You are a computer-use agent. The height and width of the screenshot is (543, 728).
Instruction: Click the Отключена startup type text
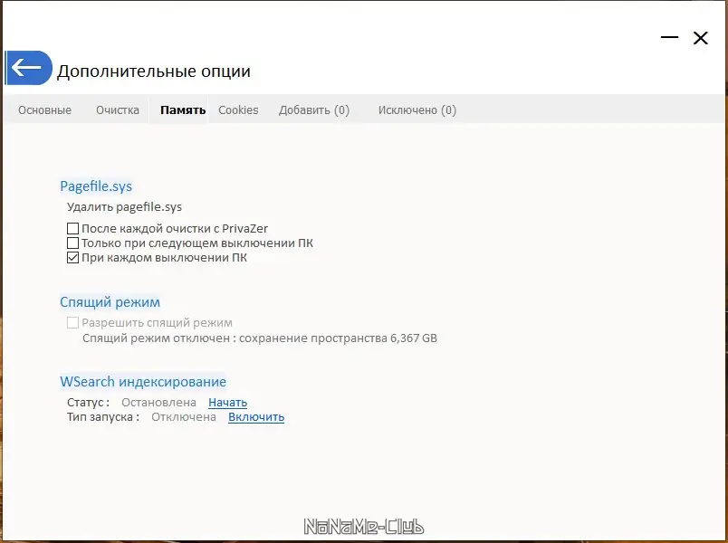[186, 417]
